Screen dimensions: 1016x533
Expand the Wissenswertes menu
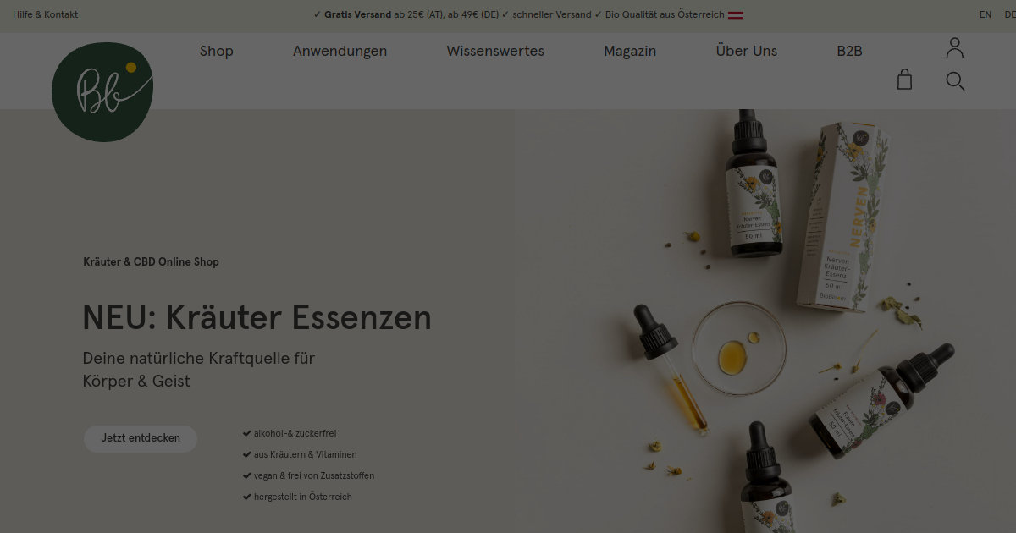click(x=495, y=51)
